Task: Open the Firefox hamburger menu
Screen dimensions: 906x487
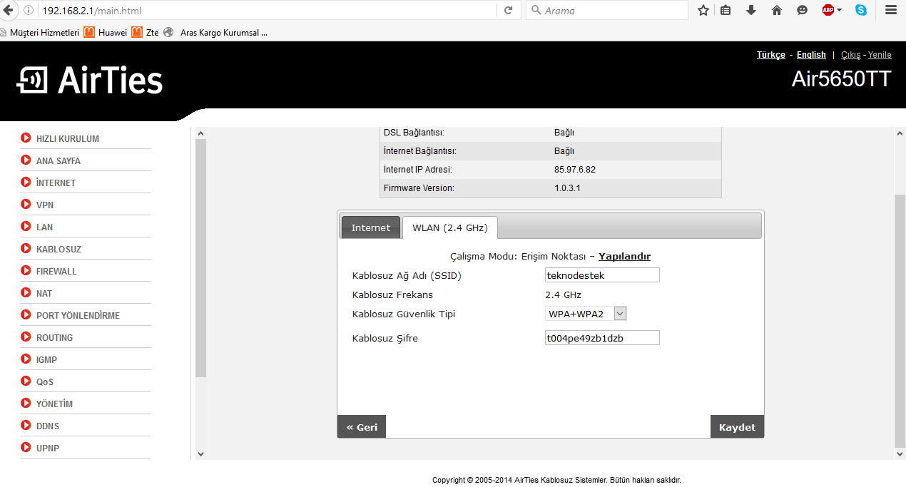Action: pos(890,10)
